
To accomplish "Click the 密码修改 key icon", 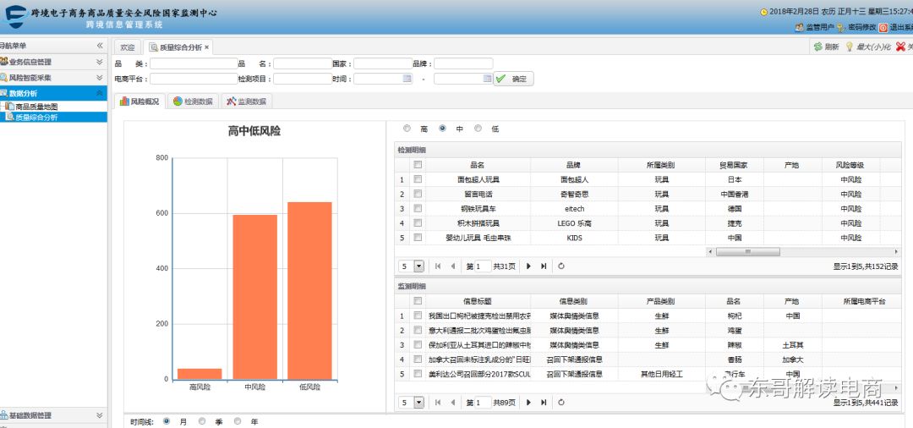I will pyautogui.click(x=840, y=27).
